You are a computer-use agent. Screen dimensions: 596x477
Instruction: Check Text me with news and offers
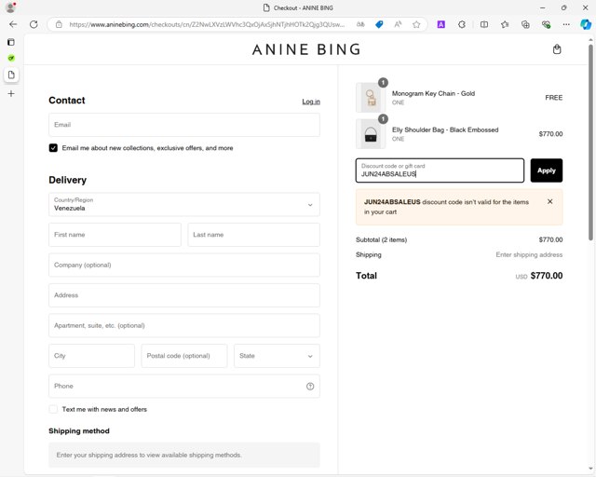coord(53,409)
